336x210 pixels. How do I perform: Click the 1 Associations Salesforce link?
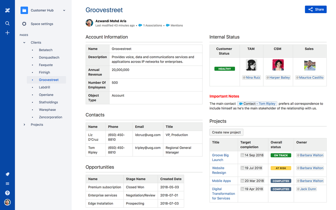pos(150,25)
